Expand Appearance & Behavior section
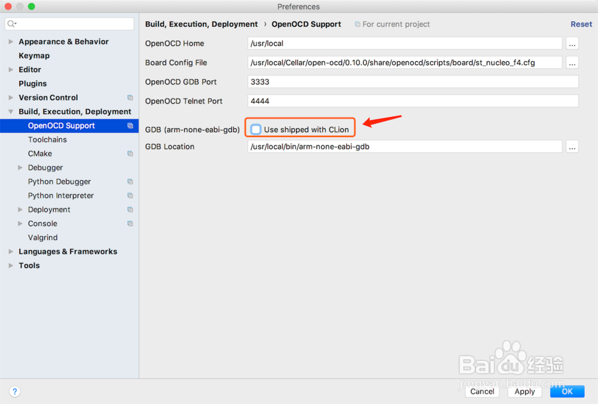Screen dimensions: 598x404 point(11,42)
